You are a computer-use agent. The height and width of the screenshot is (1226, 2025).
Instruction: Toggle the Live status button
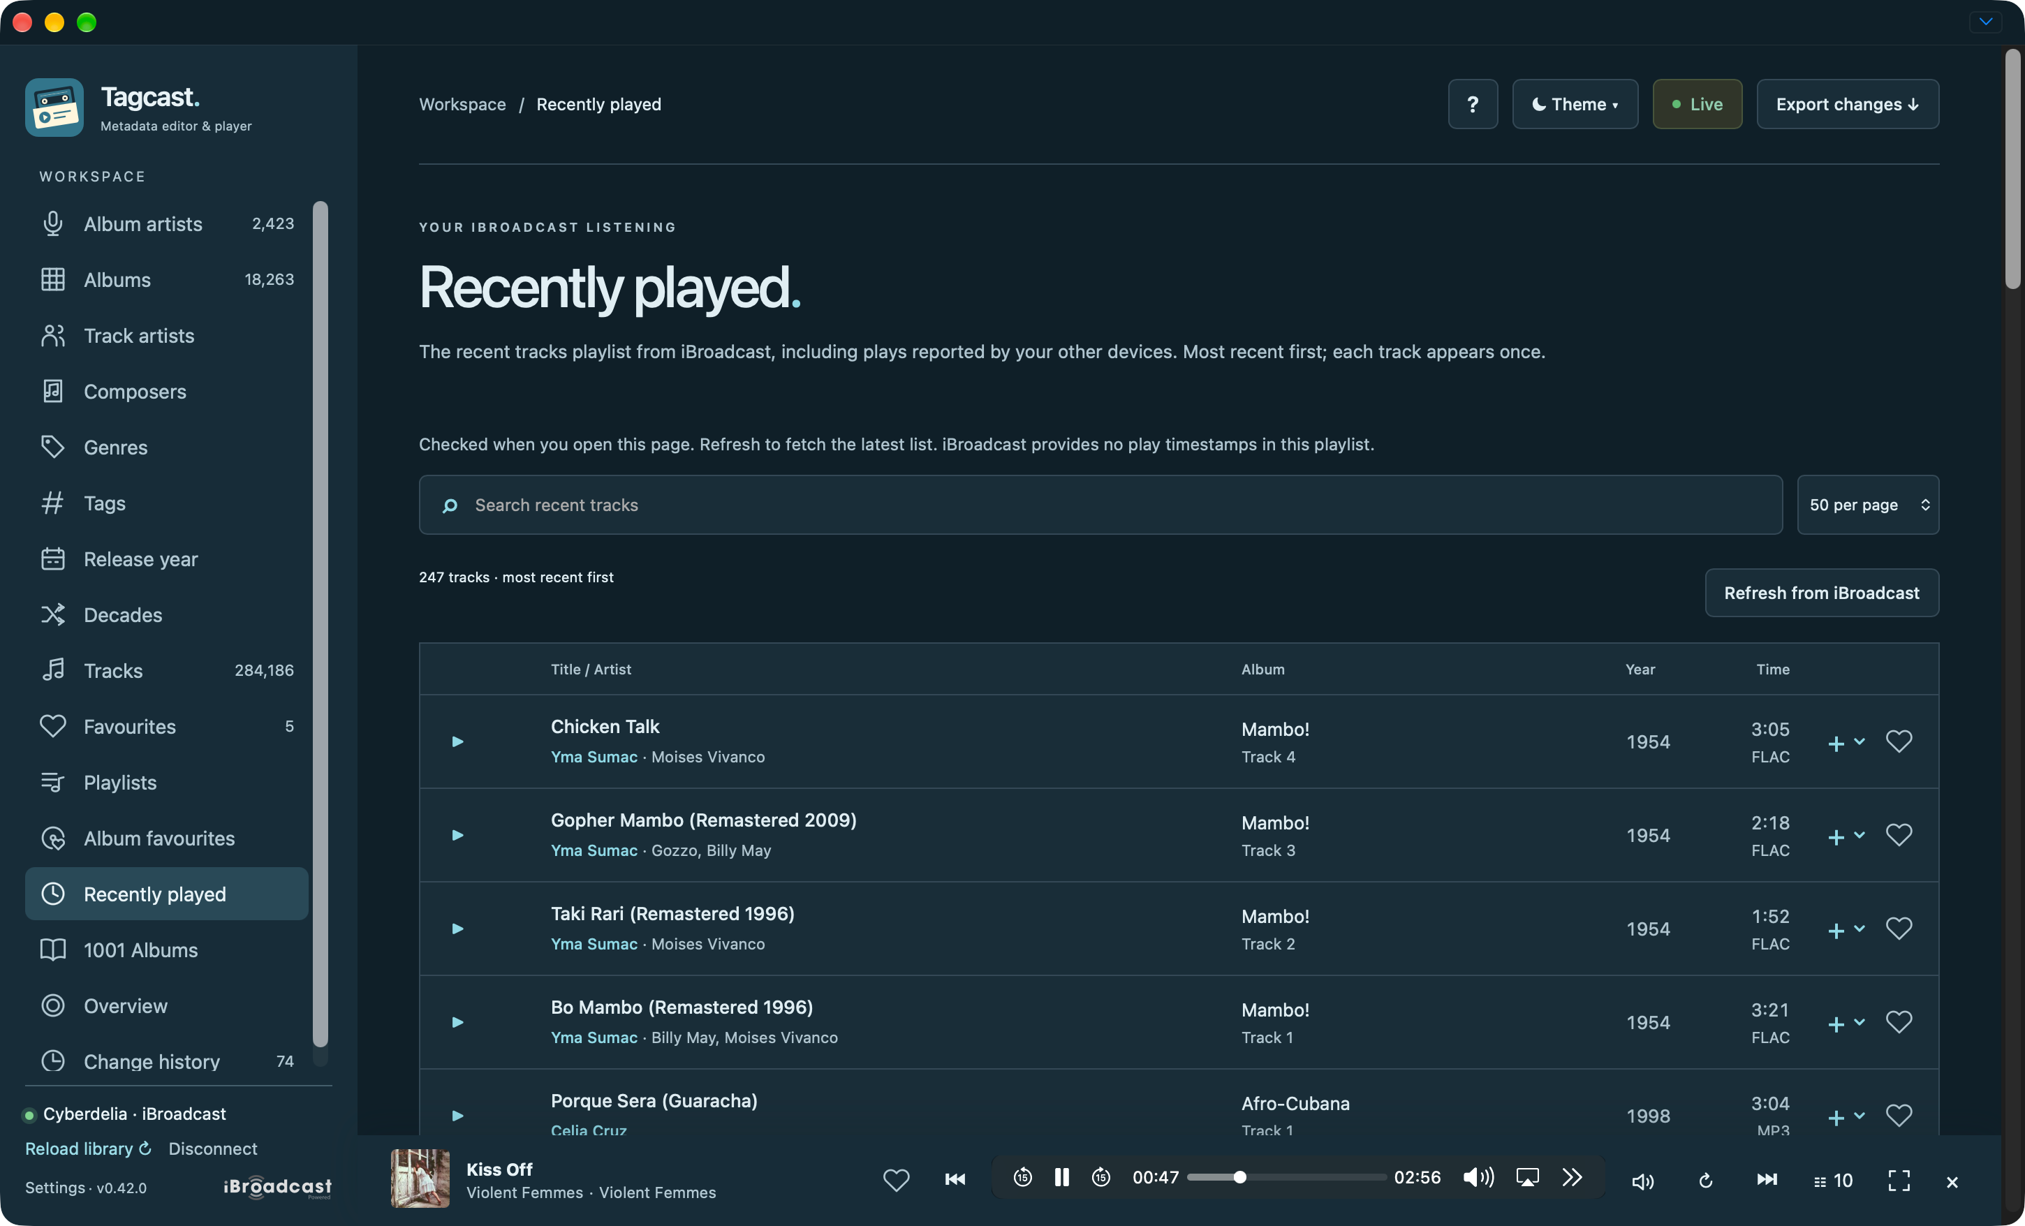pyautogui.click(x=1697, y=104)
